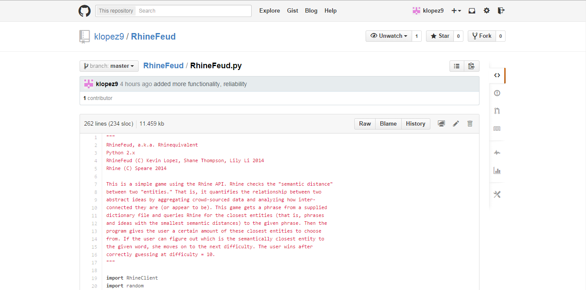Screen dimensions: 586x290
Task: Open account settings gear icon
Action: (486, 11)
